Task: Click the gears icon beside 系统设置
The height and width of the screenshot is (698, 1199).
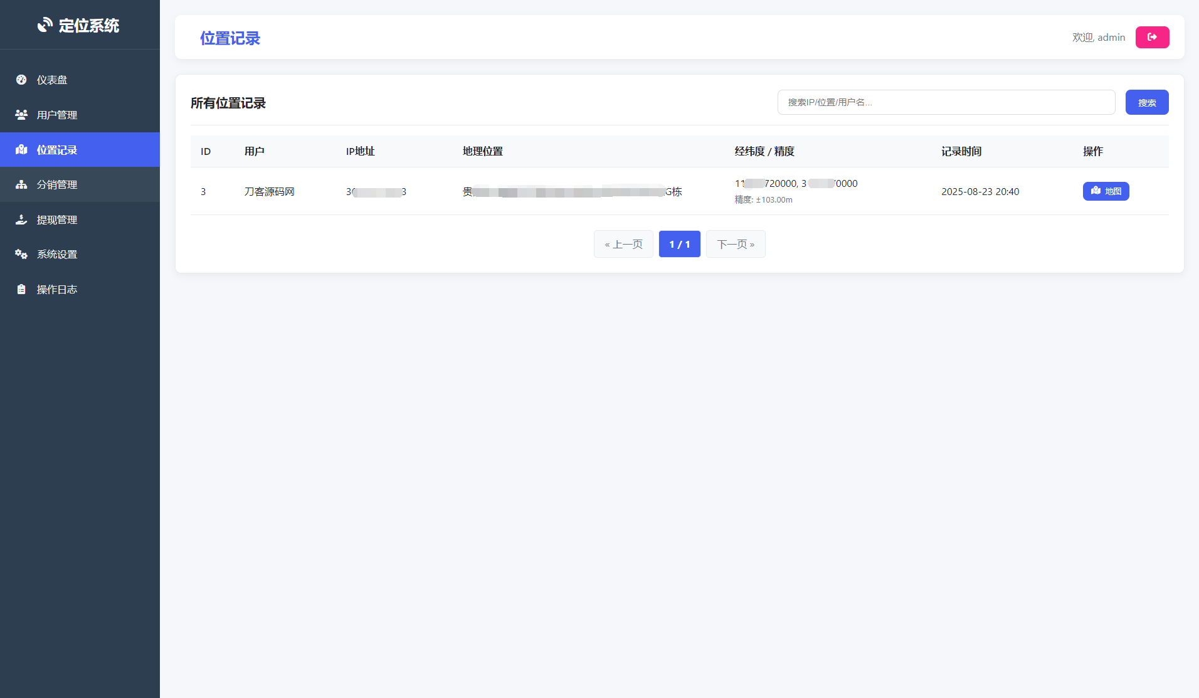Action: pos(21,254)
